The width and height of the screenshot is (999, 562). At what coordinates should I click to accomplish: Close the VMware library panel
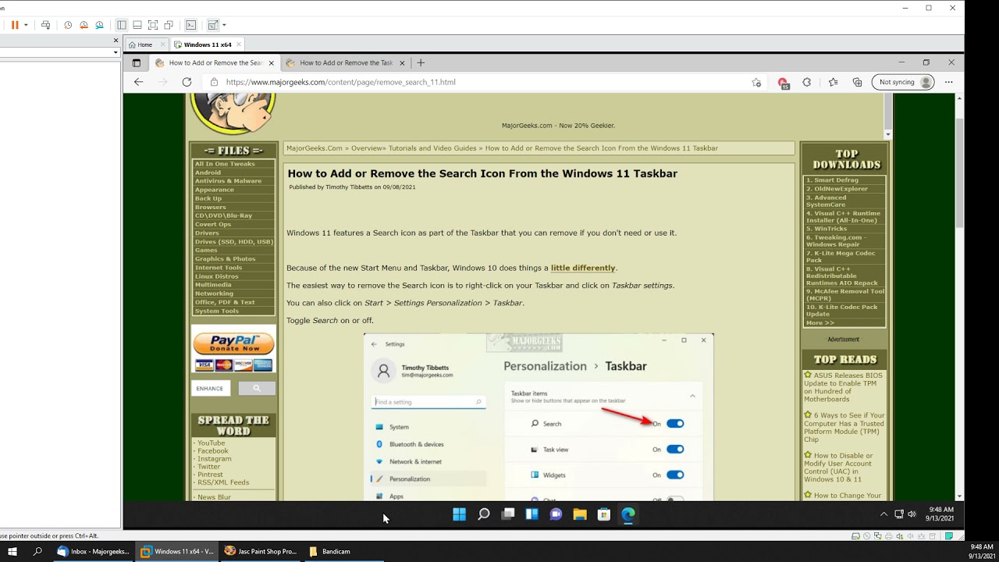(x=116, y=40)
